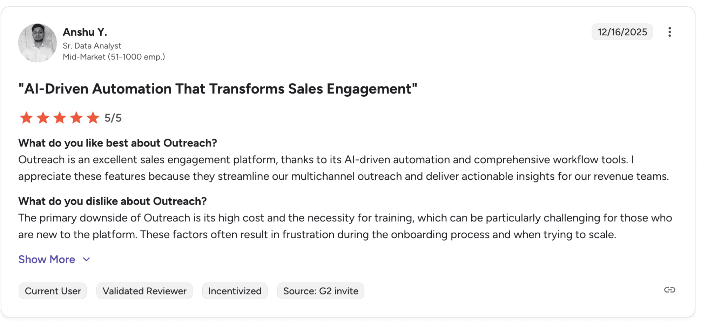Click the 5/5 rating score

tap(113, 118)
